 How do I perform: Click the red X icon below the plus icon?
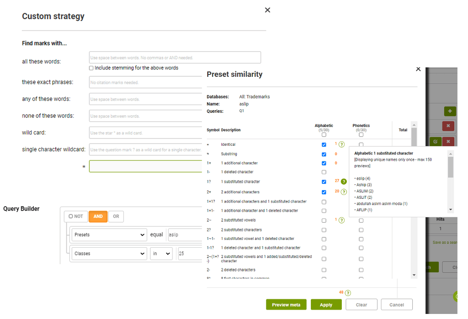[448, 126]
